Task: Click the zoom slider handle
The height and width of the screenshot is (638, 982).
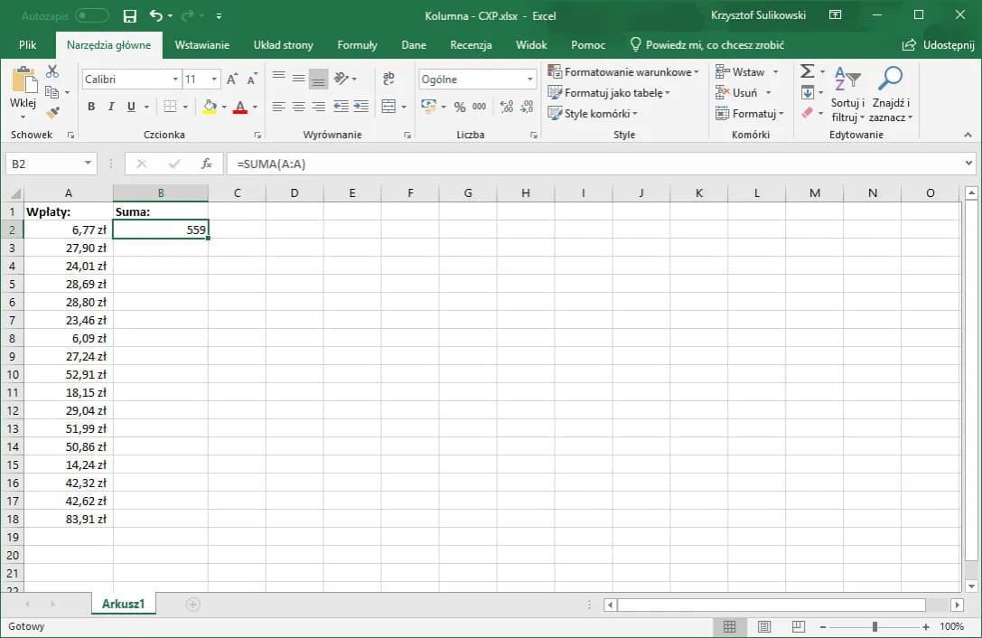Action: coord(874,626)
